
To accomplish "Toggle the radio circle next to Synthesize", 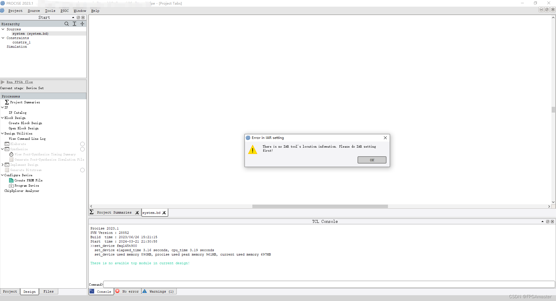I will (x=82, y=149).
